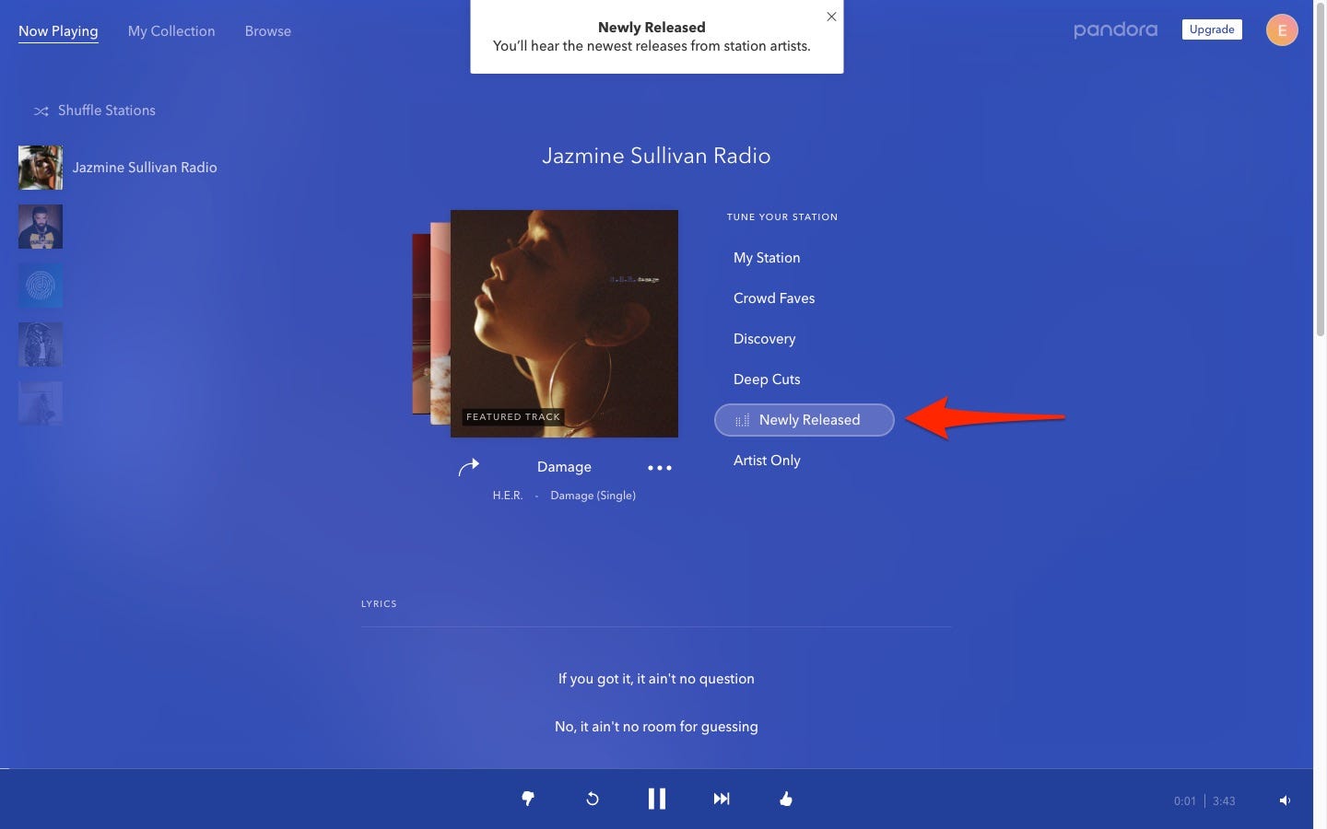
Task: Select Newly Released tuning mode
Action: coord(804,420)
